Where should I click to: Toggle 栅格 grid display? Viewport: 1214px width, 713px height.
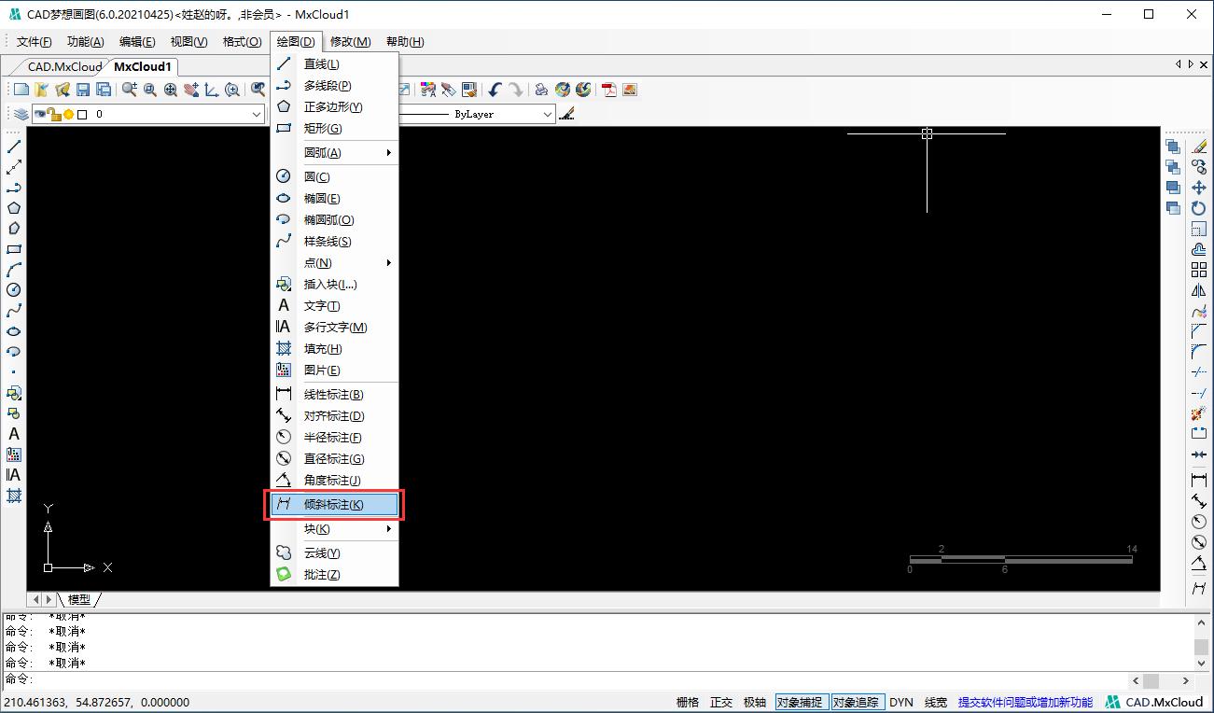(x=687, y=703)
